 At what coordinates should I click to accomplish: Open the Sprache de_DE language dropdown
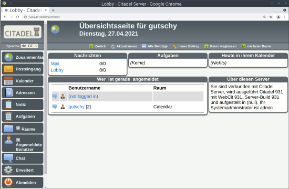click(29, 46)
